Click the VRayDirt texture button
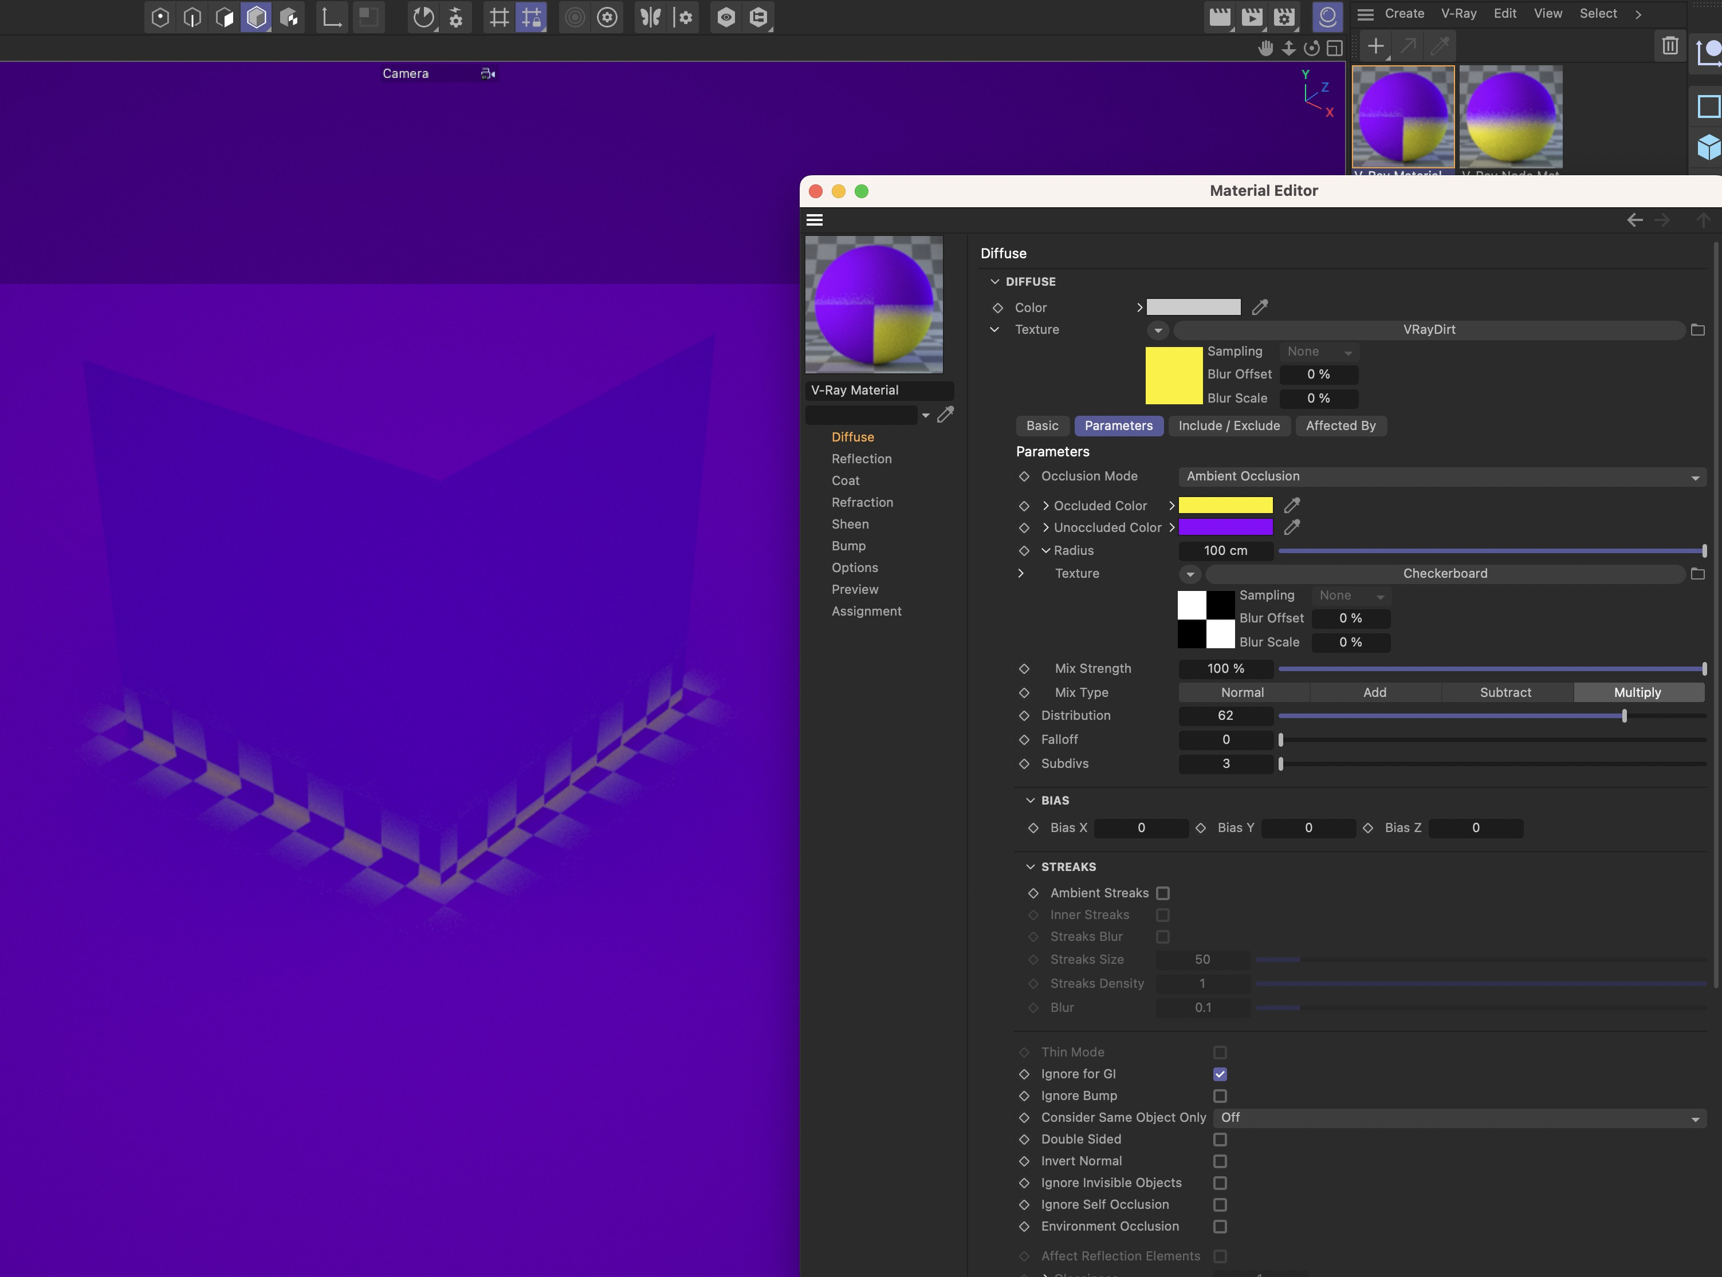The height and width of the screenshot is (1277, 1722). 1429,330
